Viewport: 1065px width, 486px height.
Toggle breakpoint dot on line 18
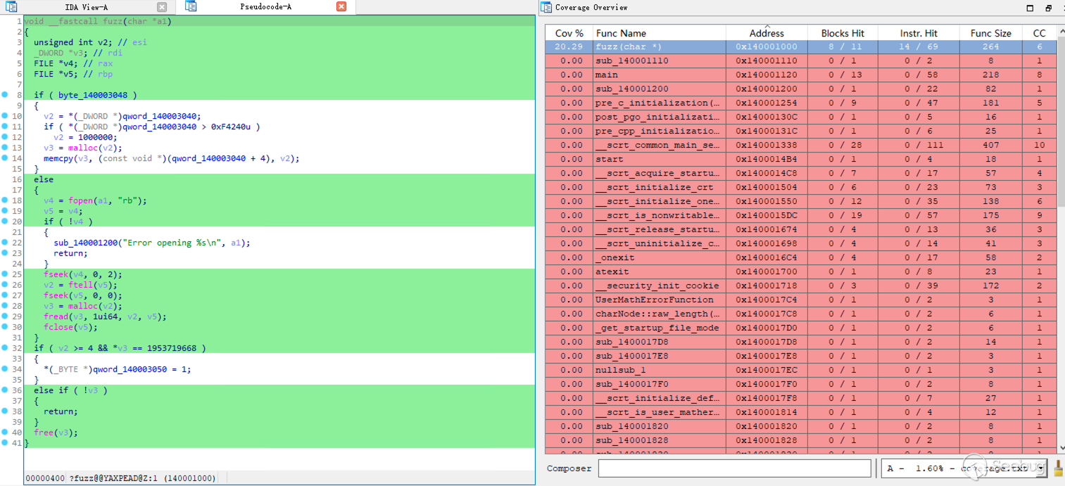[x=5, y=200]
